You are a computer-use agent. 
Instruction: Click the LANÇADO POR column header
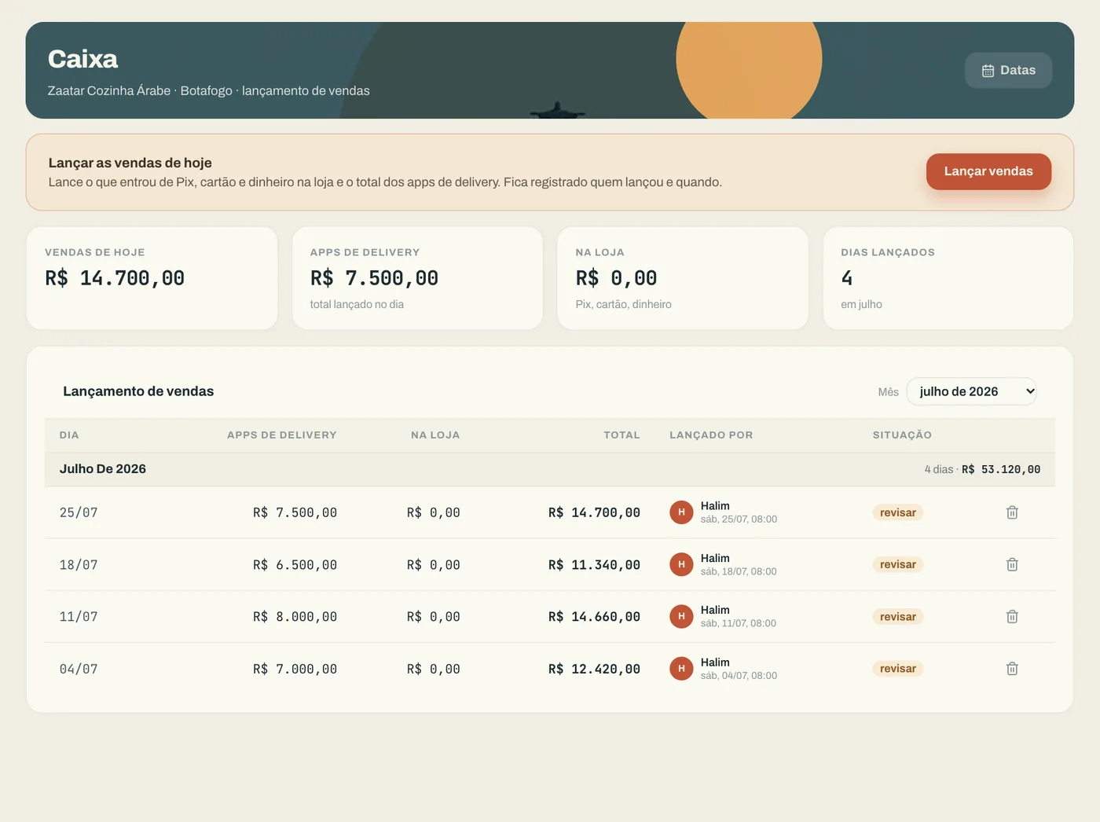[x=711, y=435]
